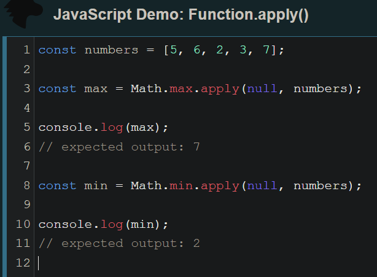
Task: Click the number 6 in the array literal
Action: click(197, 50)
